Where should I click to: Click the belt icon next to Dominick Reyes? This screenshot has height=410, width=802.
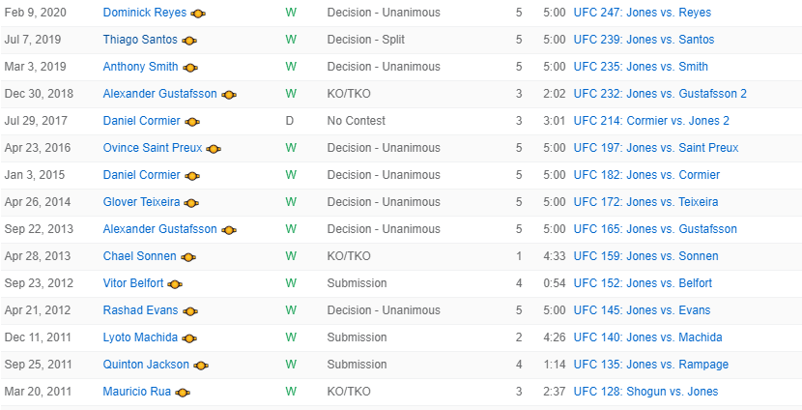tap(198, 14)
